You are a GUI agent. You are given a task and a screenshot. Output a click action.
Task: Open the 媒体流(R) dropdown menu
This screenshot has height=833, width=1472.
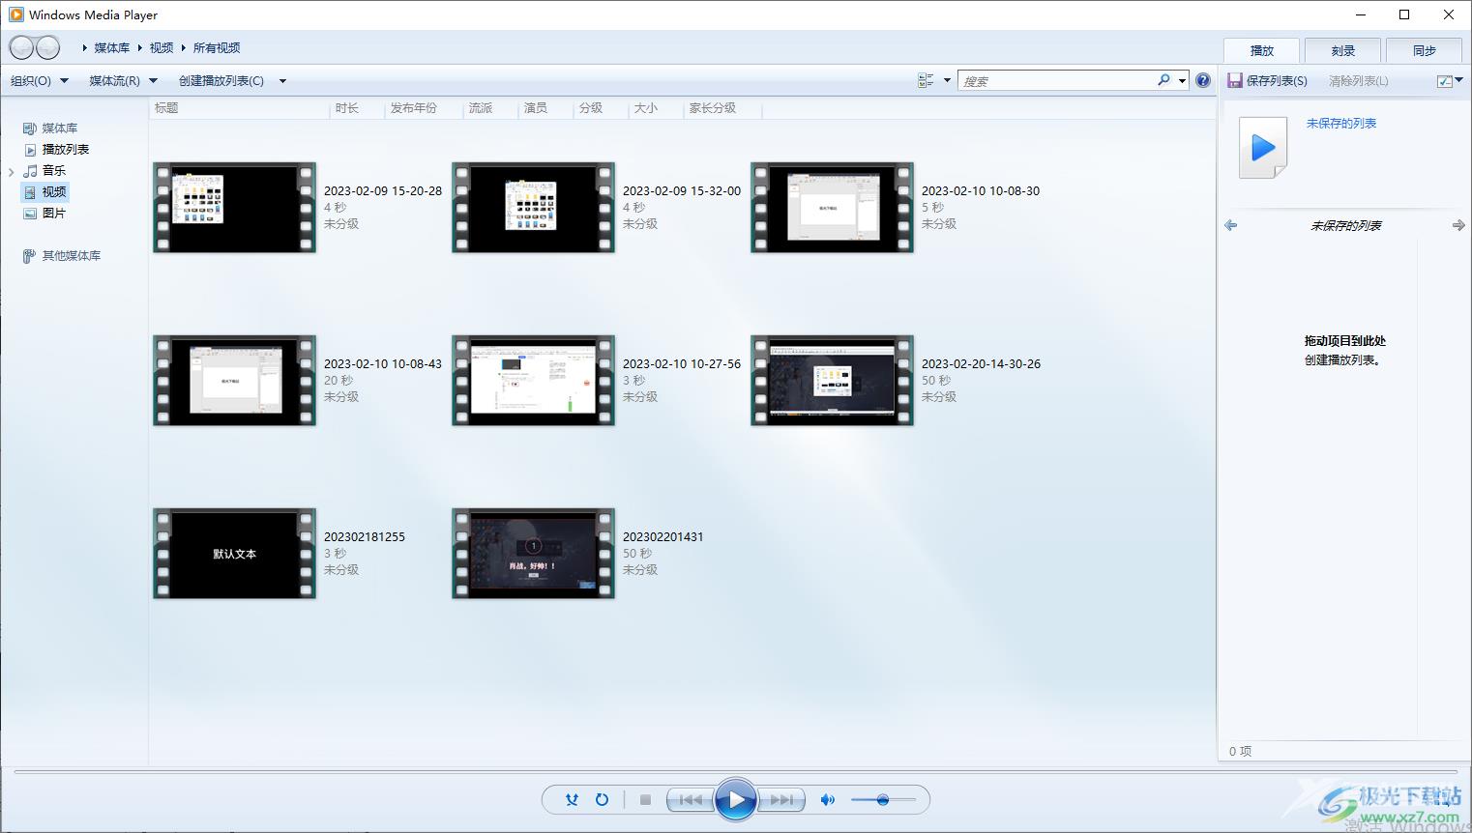click(x=123, y=80)
